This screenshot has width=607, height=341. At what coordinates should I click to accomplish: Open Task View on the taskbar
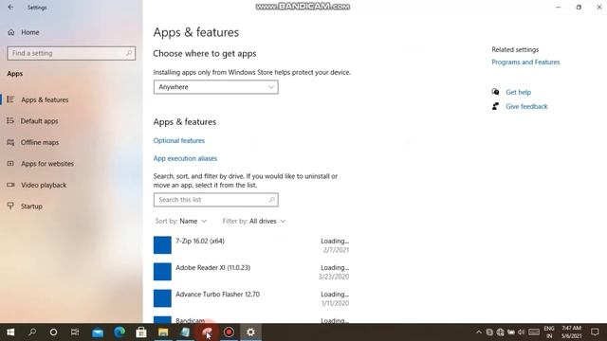75,332
